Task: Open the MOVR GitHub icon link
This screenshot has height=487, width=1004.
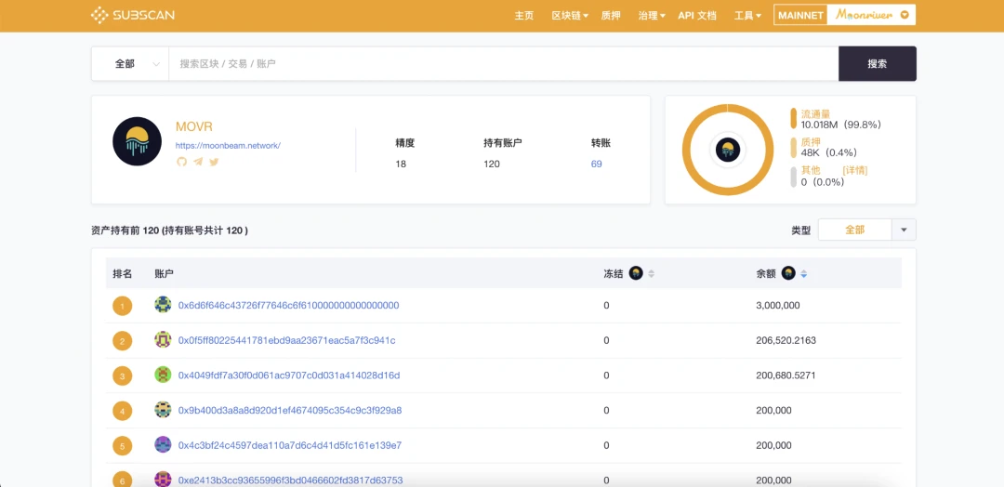Action: coord(182,162)
